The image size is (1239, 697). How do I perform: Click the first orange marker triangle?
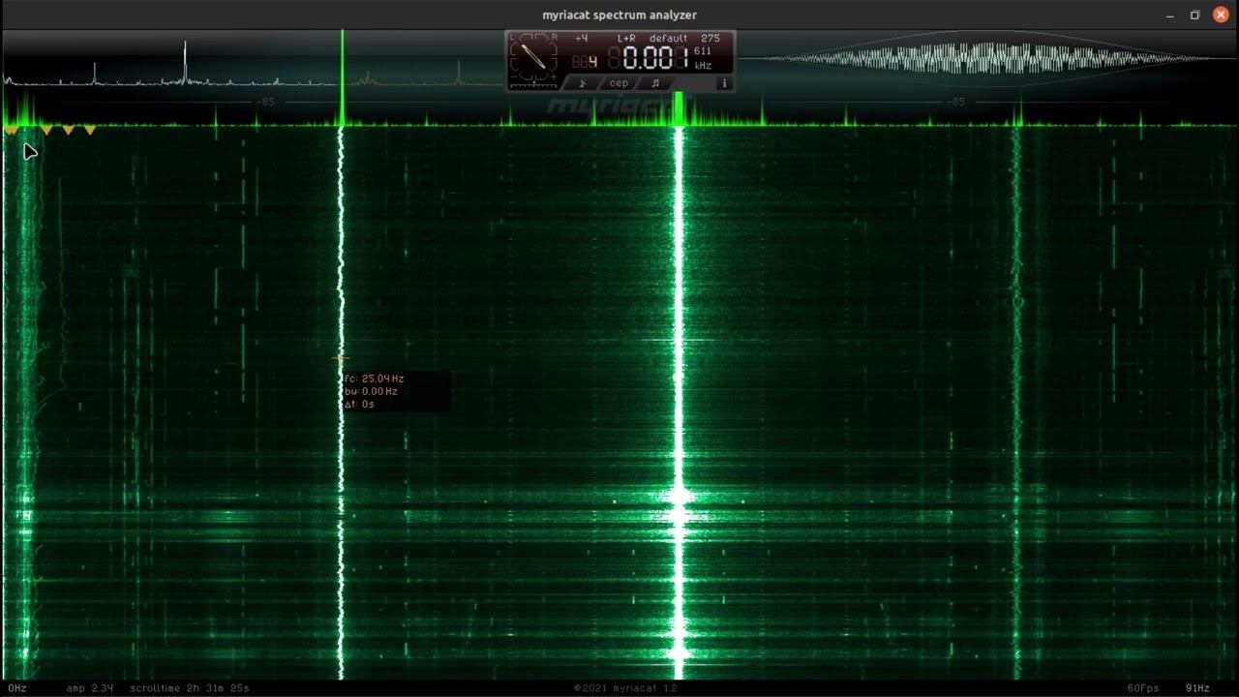(x=11, y=130)
